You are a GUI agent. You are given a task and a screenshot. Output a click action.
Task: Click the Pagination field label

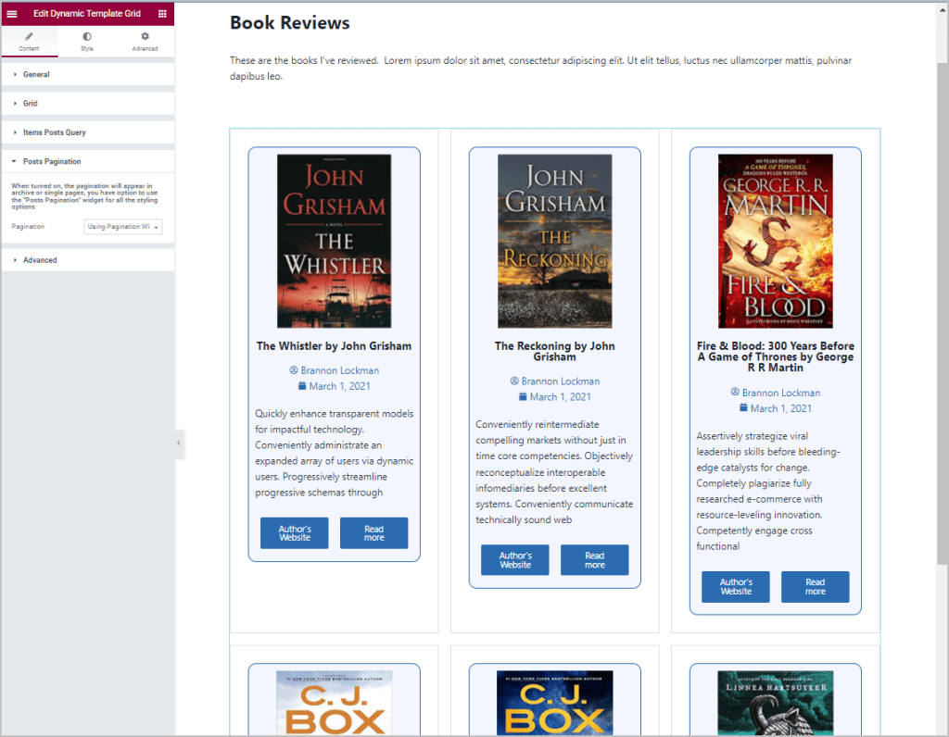tap(28, 227)
